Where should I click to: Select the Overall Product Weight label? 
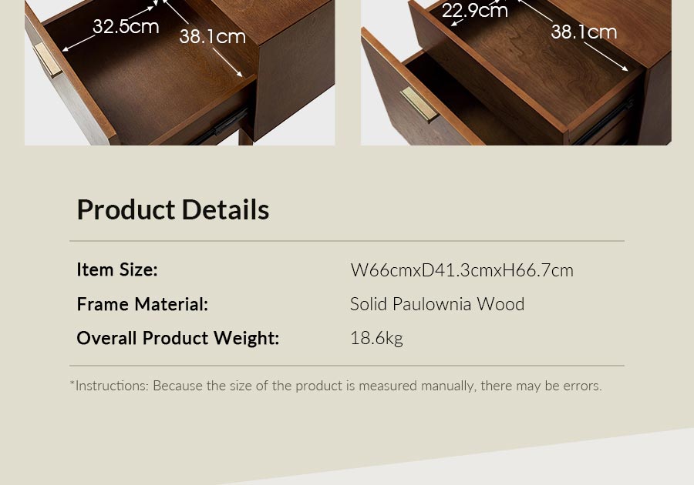point(178,339)
